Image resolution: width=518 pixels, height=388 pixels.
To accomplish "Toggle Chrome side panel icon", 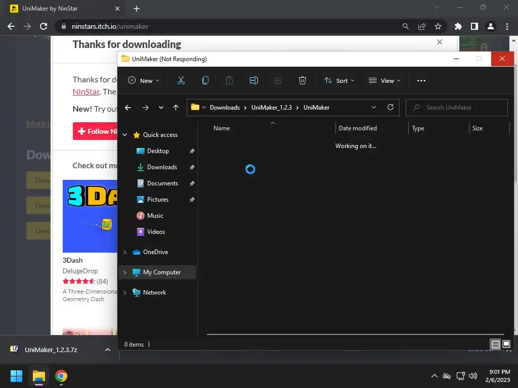I will tap(474, 26).
